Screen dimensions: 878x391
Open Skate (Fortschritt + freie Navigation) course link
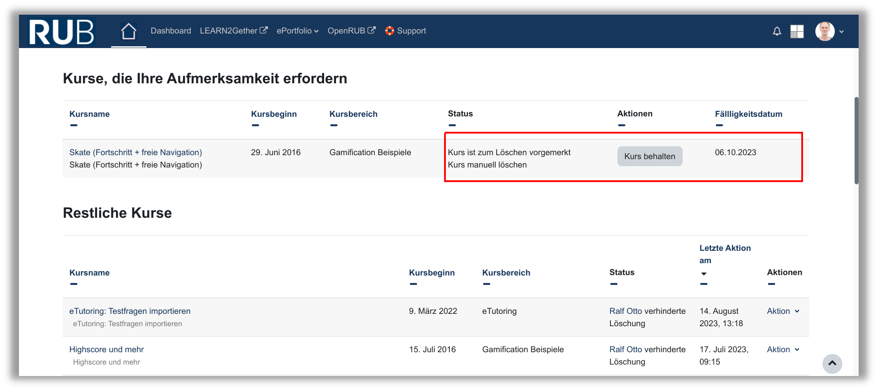135,153
